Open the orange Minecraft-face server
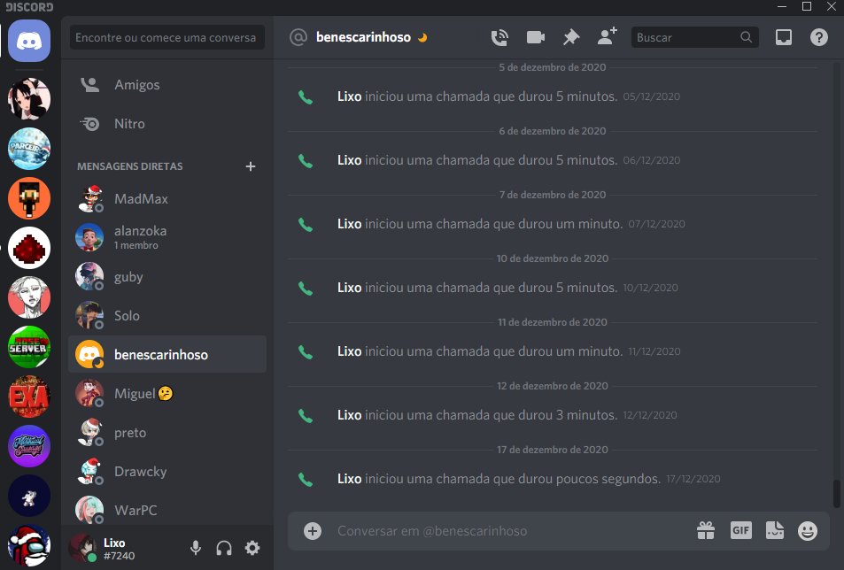 (x=29, y=198)
